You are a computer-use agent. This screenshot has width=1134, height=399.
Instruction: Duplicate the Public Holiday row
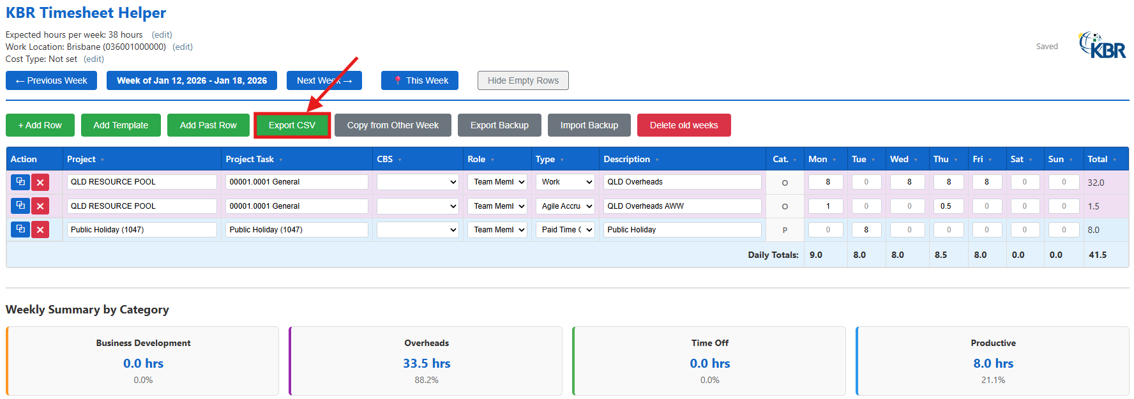click(20, 229)
